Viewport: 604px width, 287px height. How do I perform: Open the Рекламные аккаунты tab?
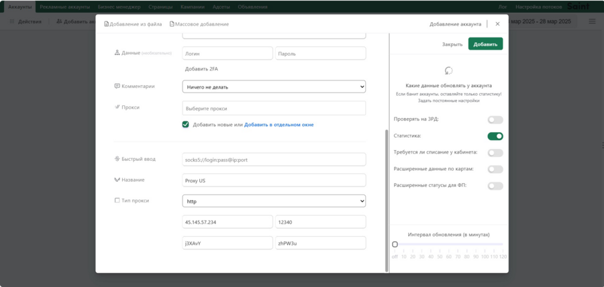coord(64,7)
